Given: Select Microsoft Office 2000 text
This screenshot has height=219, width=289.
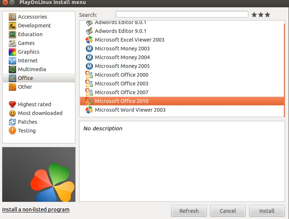Looking at the screenshot, I should (x=122, y=75).
